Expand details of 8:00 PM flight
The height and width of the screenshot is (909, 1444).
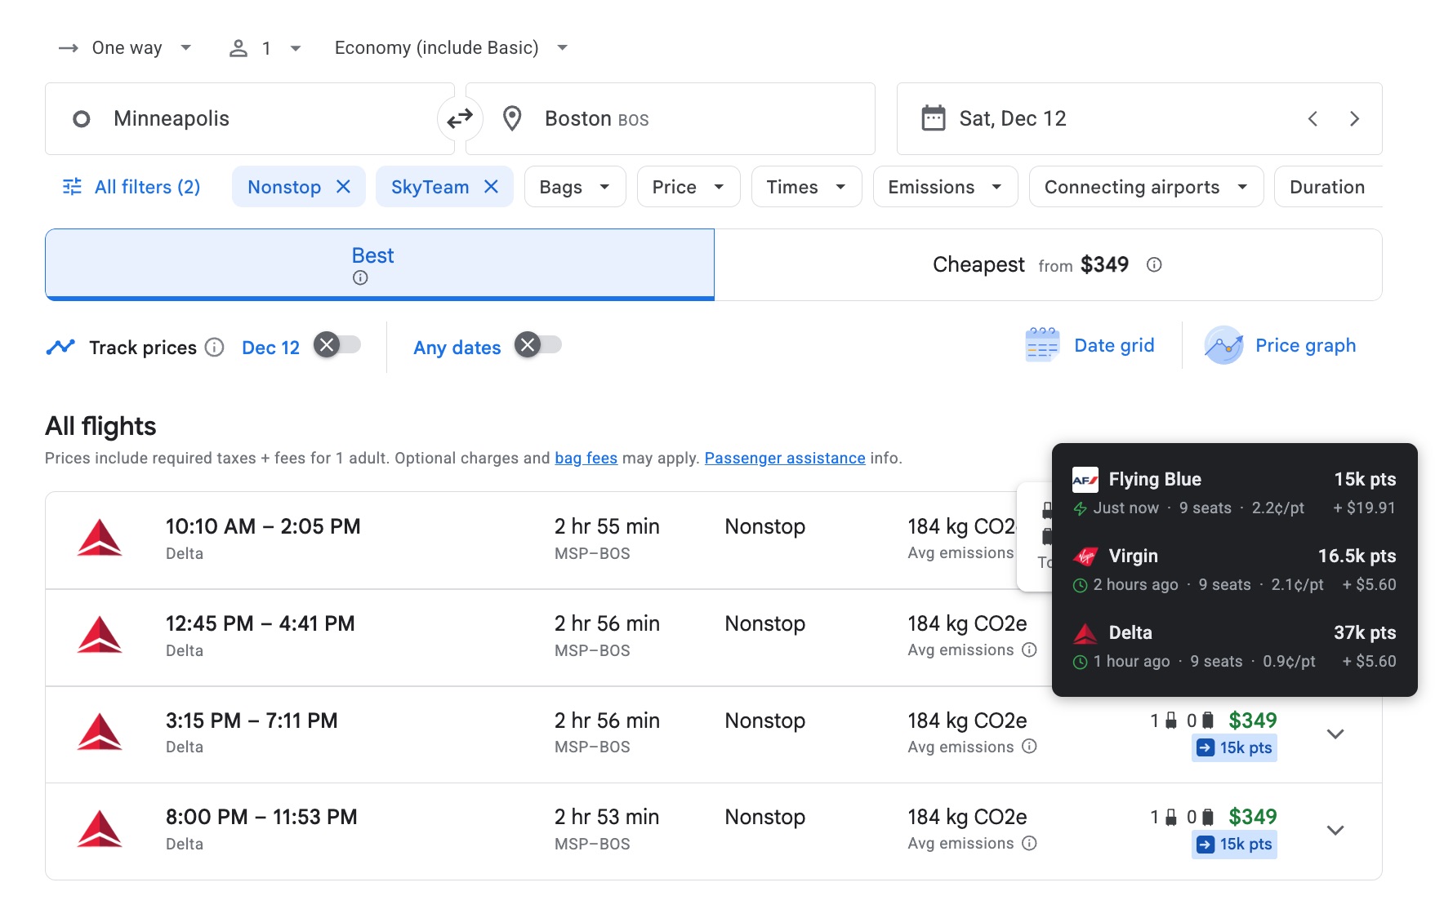coord(1335,830)
